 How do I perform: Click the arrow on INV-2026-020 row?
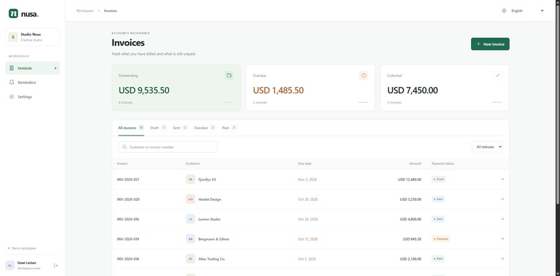point(502,199)
